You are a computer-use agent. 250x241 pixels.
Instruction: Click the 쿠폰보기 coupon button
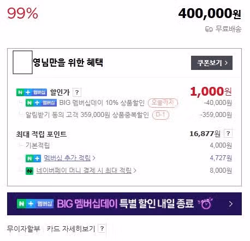pyautogui.click(x=212, y=63)
